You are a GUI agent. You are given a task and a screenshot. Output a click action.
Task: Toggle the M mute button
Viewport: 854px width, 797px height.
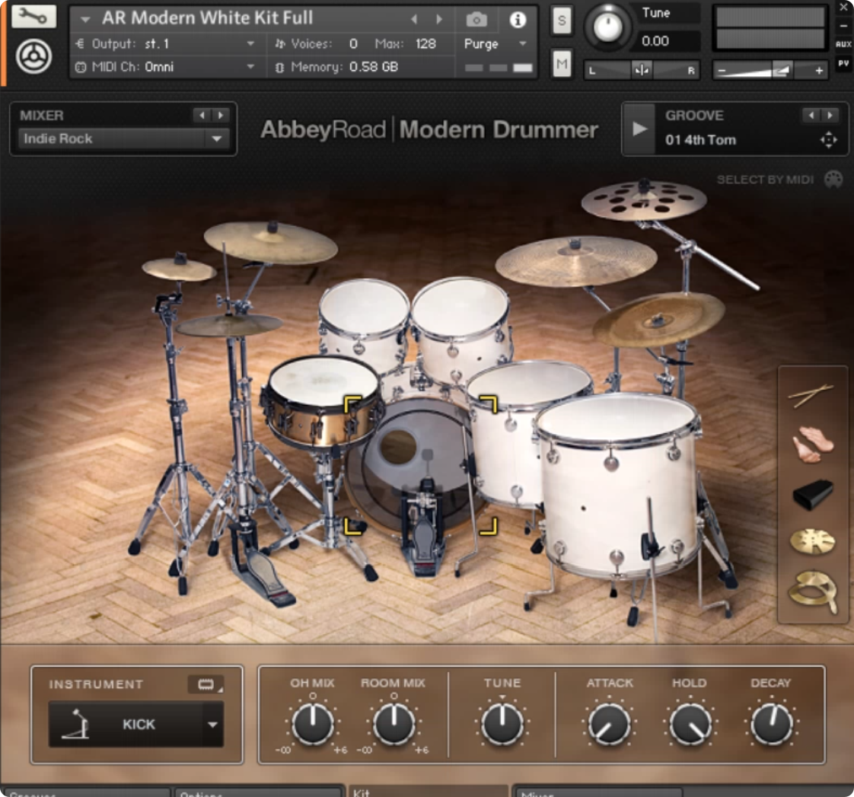(562, 65)
